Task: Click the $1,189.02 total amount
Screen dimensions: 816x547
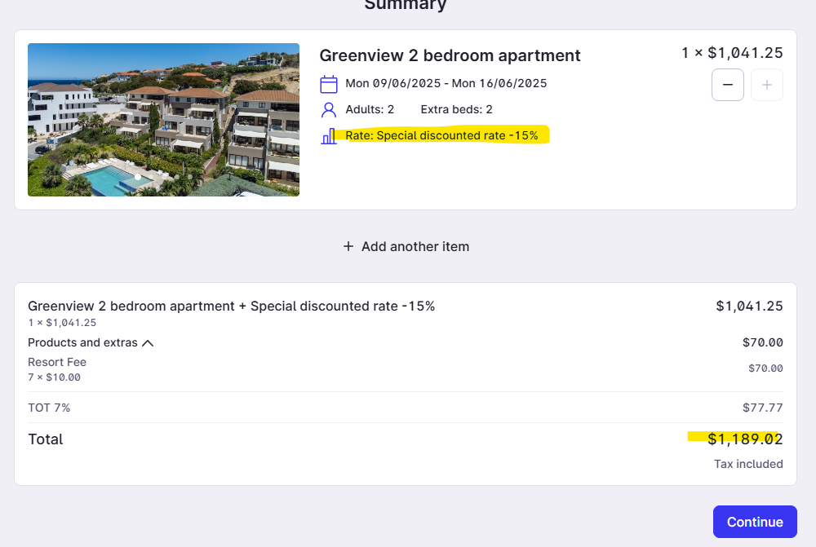Action: point(744,439)
